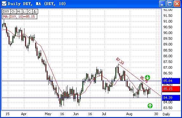182x118 pixels.
Task: Click the May date axis label
Action: point(48,114)
